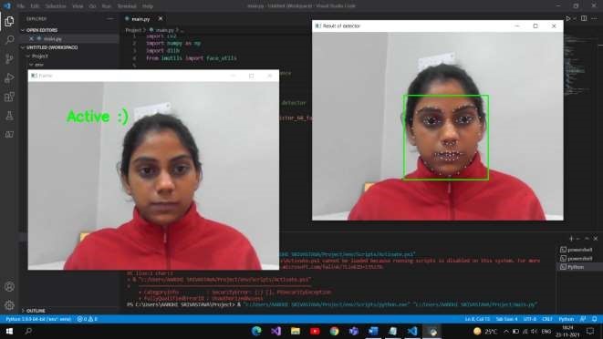Open the Help menu
This screenshot has height=339, width=603.
tap(148, 6)
